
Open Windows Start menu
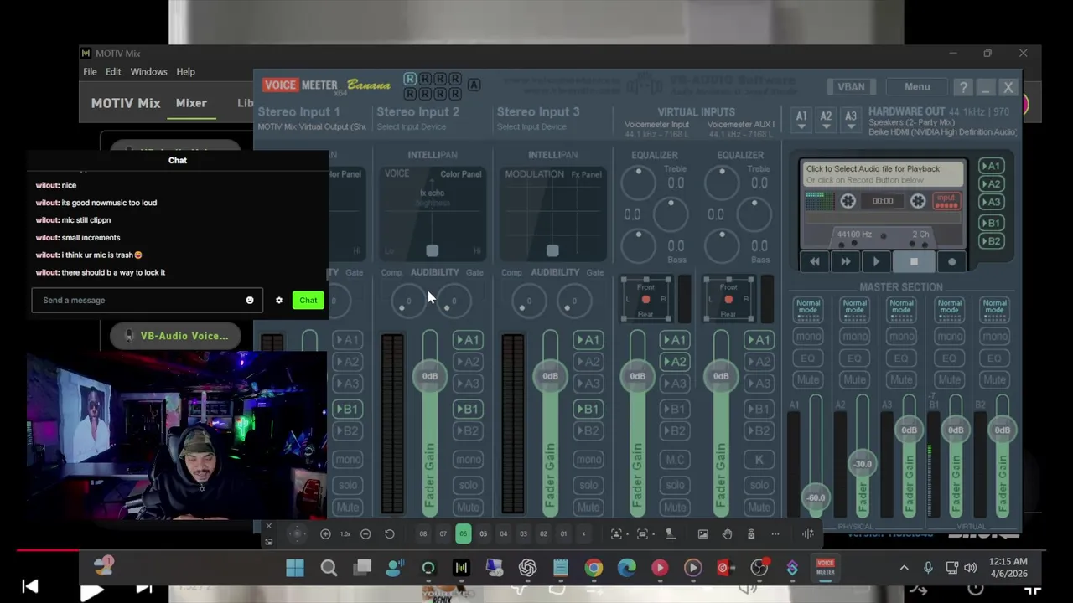click(295, 569)
